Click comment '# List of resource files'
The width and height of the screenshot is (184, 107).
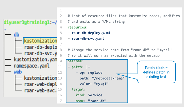[x=124, y=16]
